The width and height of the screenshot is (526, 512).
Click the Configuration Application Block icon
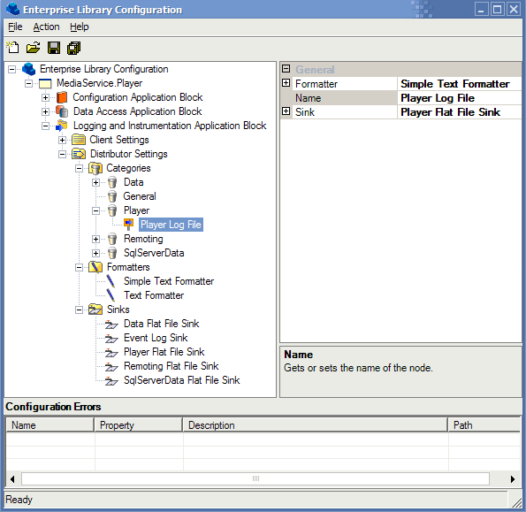coord(62,97)
